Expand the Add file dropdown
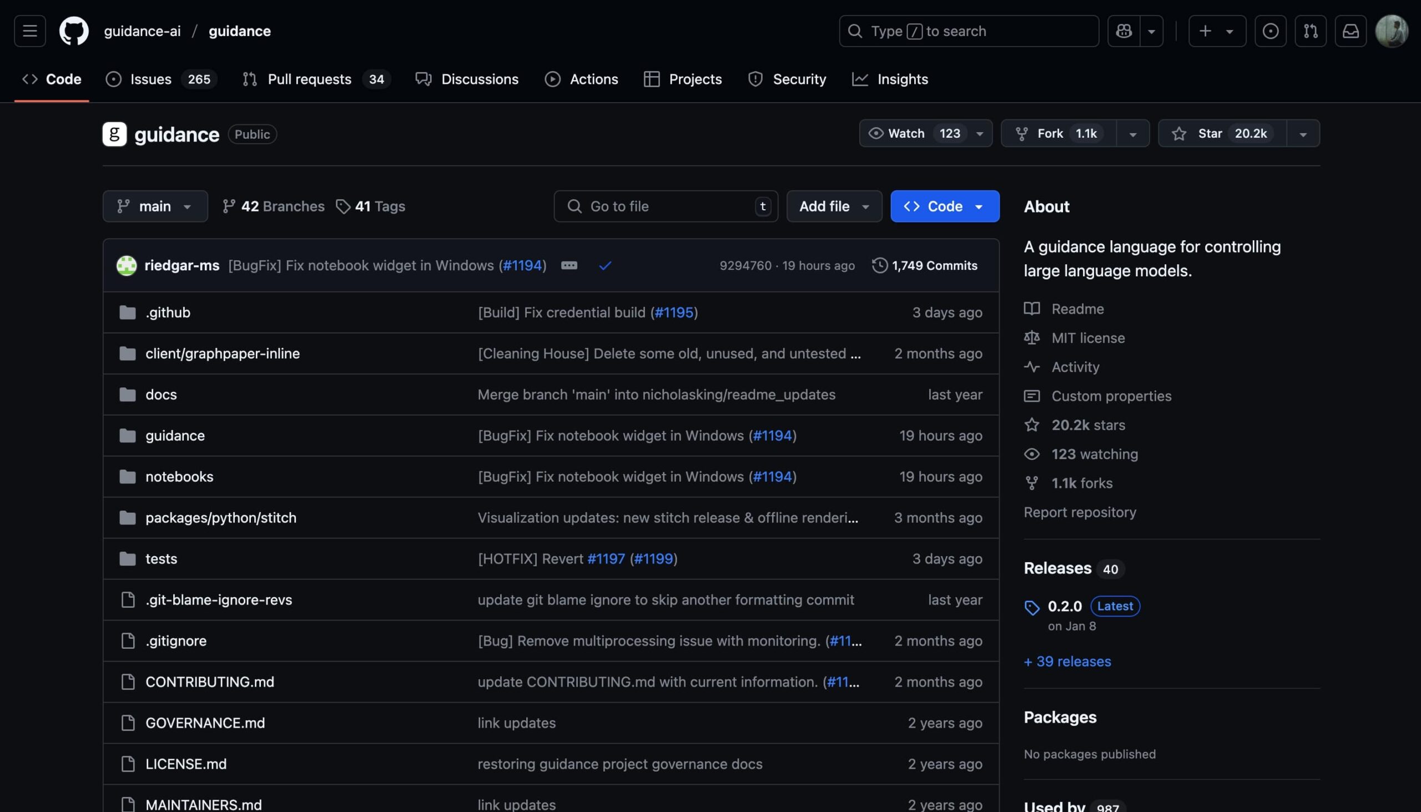 (x=834, y=206)
